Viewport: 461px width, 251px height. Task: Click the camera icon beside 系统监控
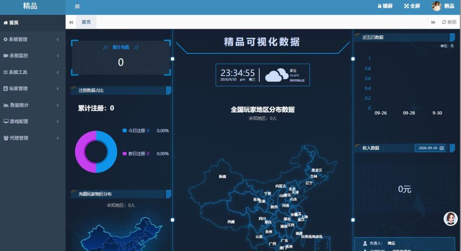click(5, 56)
